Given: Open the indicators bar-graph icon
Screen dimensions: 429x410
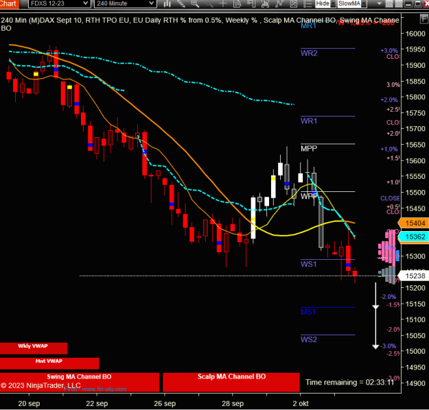Looking at the screenshot, I should 265,3.
